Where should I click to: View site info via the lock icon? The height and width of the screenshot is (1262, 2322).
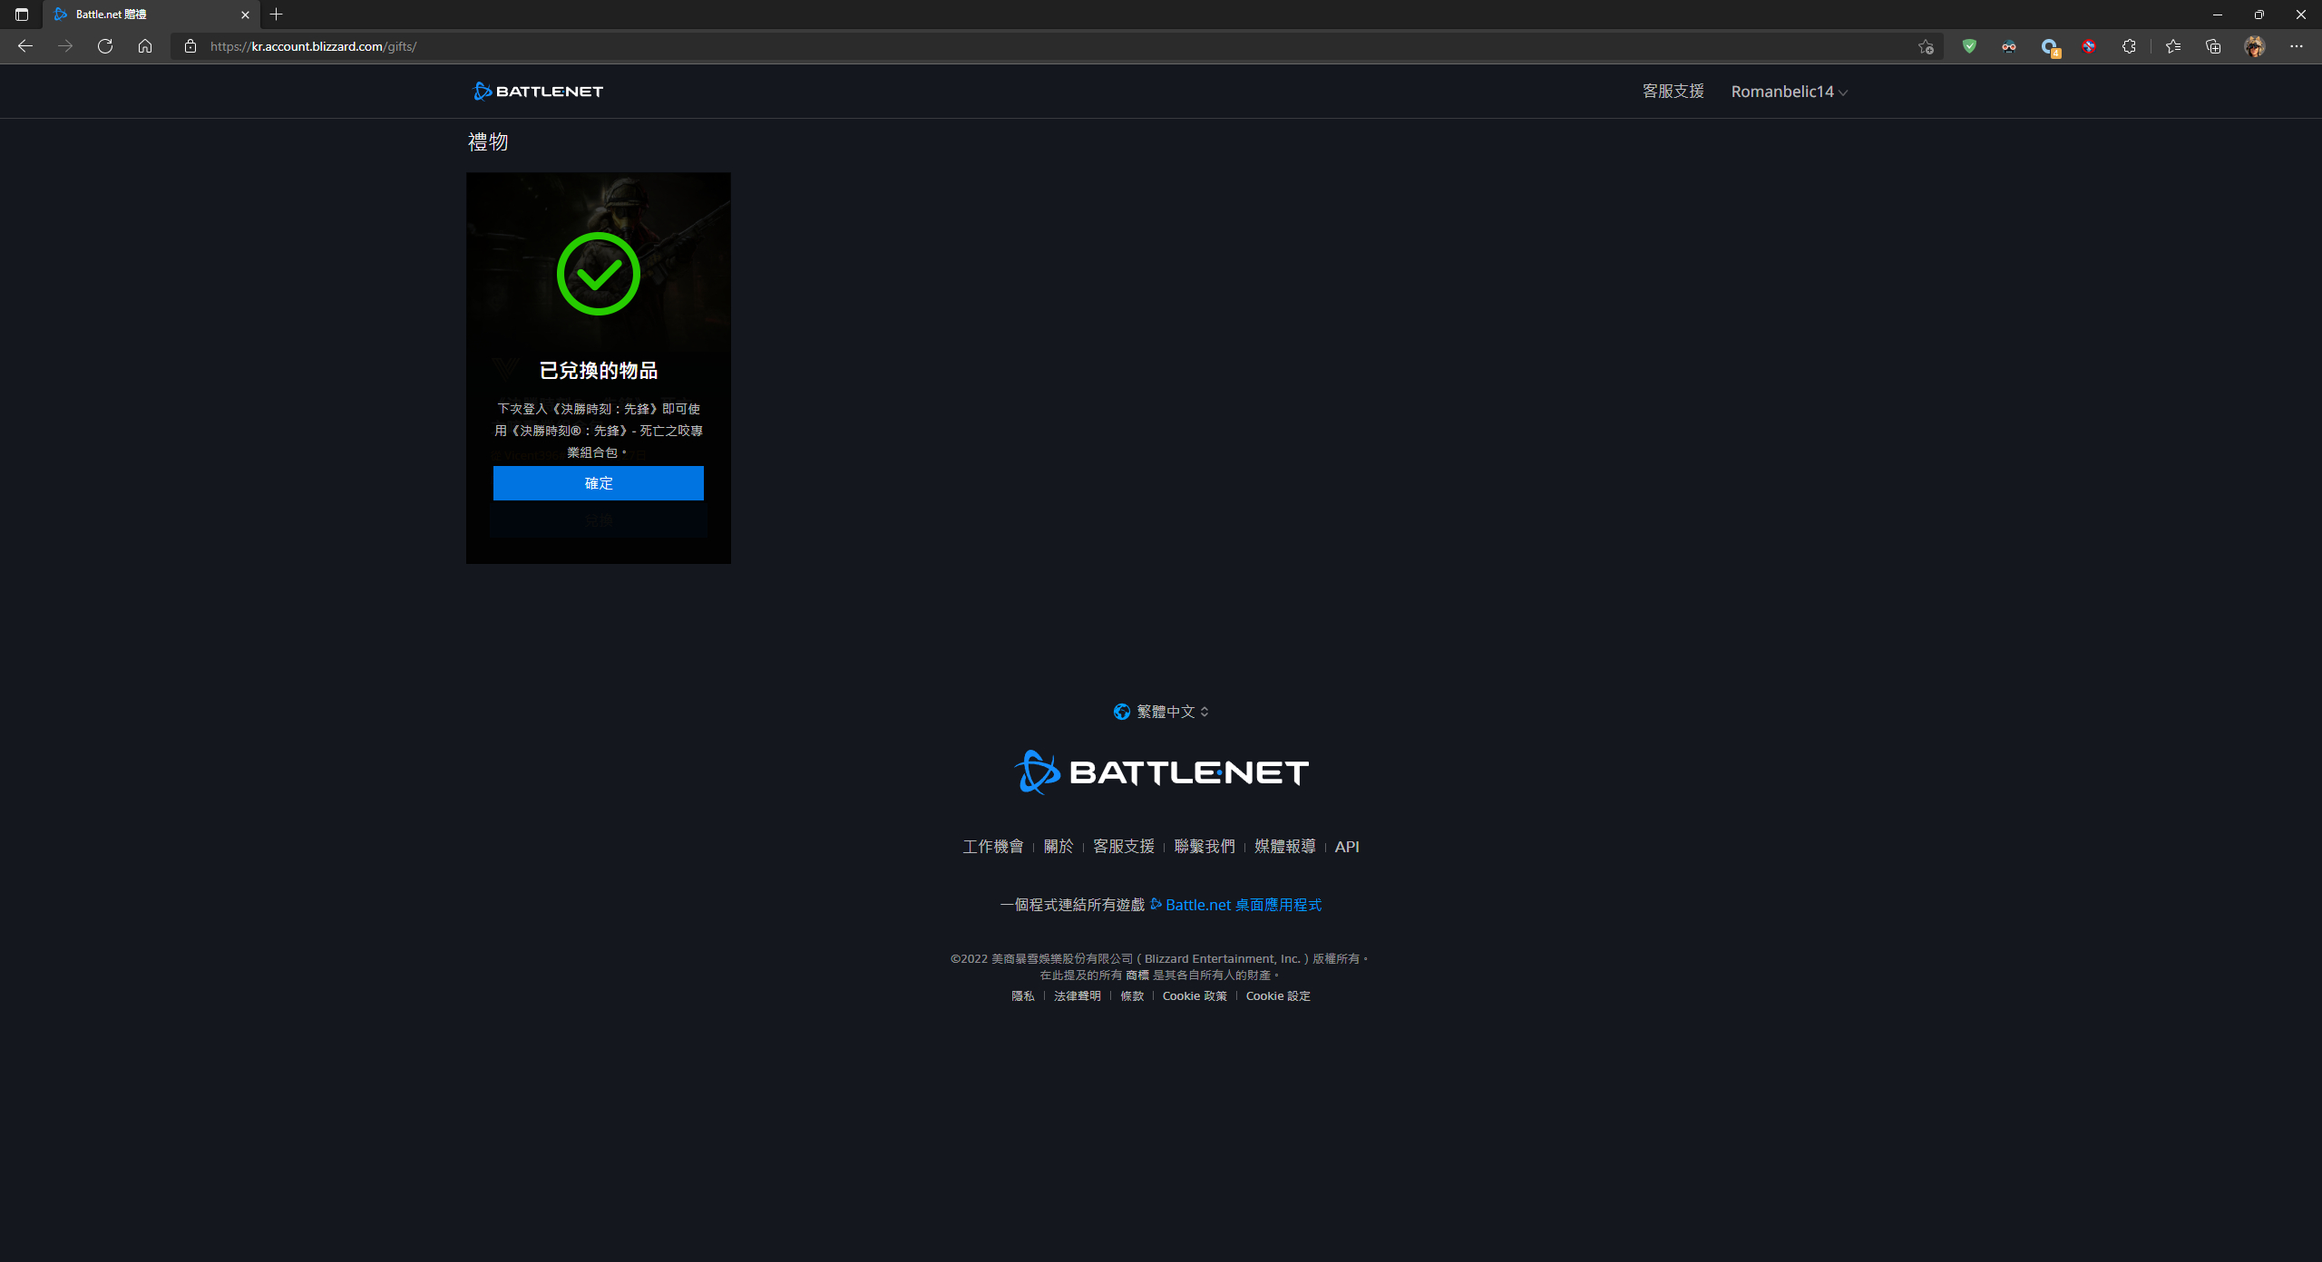tap(190, 46)
